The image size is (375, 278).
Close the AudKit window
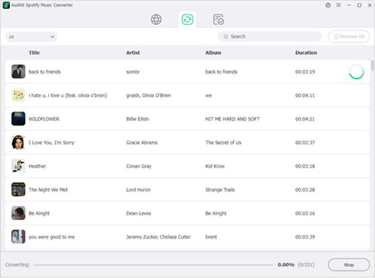[x=370, y=5]
